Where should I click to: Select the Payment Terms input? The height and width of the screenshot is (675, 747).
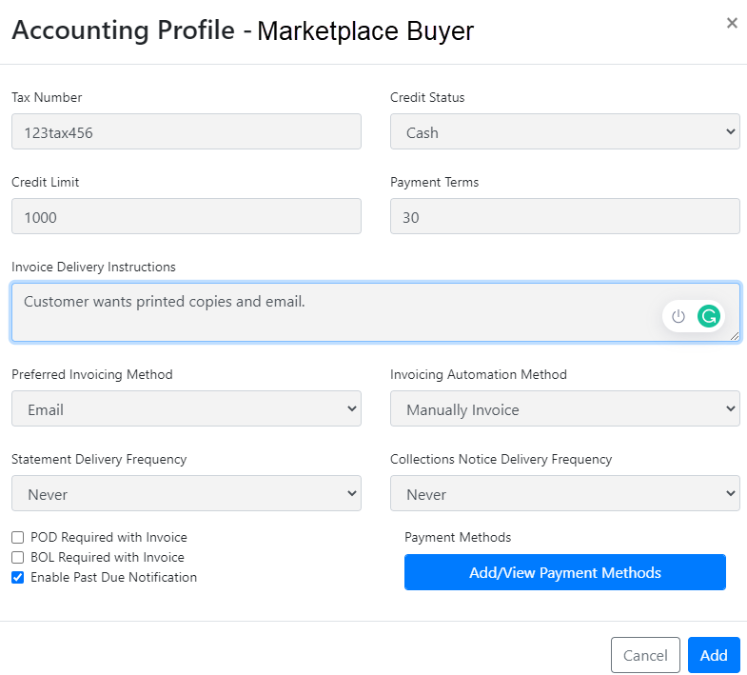click(565, 216)
